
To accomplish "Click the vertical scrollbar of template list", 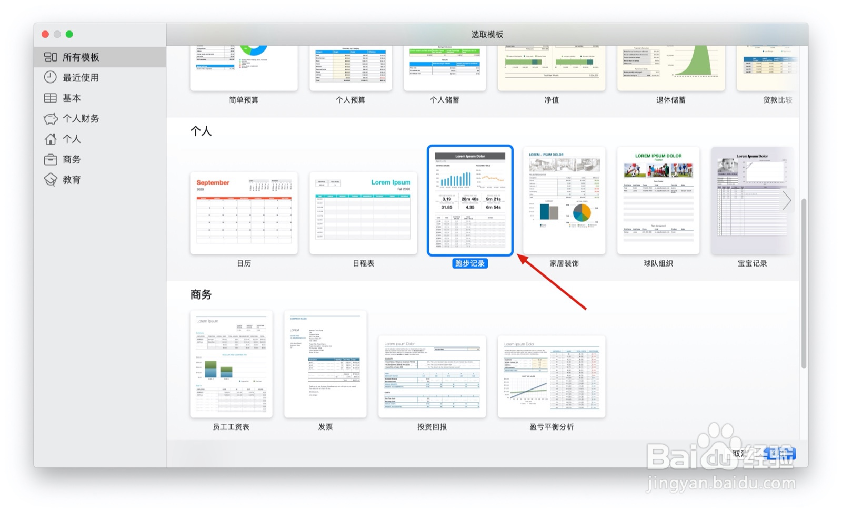I will pyautogui.click(x=804, y=284).
